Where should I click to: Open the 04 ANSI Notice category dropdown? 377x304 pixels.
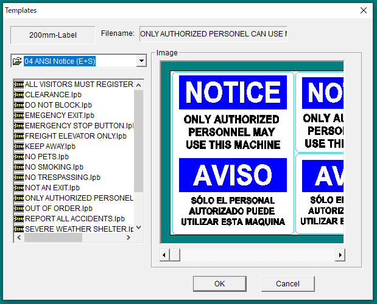141,61
